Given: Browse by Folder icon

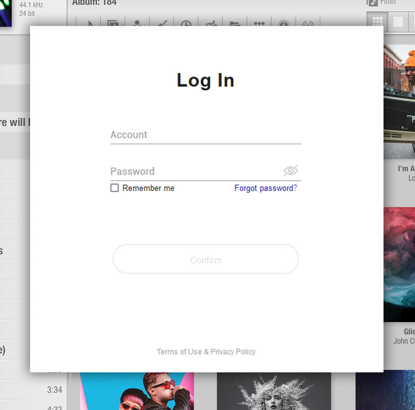Looking at the screenshot, I should [x=235, y=23].
